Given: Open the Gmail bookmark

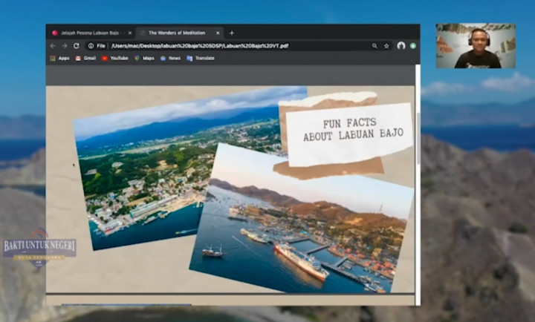Looking at the screenshot, I should [85, 58].
